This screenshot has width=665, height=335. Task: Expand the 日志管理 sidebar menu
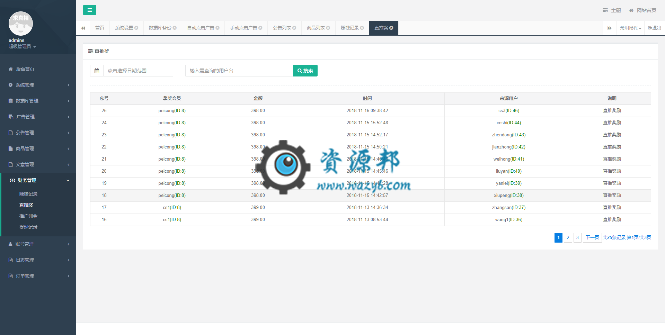[38, 260]
